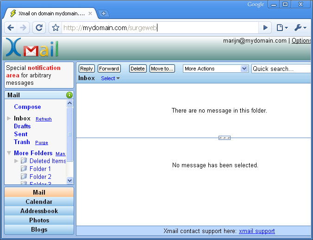Click the Go arrow beside address bar
Screen dimensions: 313x240
point(265,28)
